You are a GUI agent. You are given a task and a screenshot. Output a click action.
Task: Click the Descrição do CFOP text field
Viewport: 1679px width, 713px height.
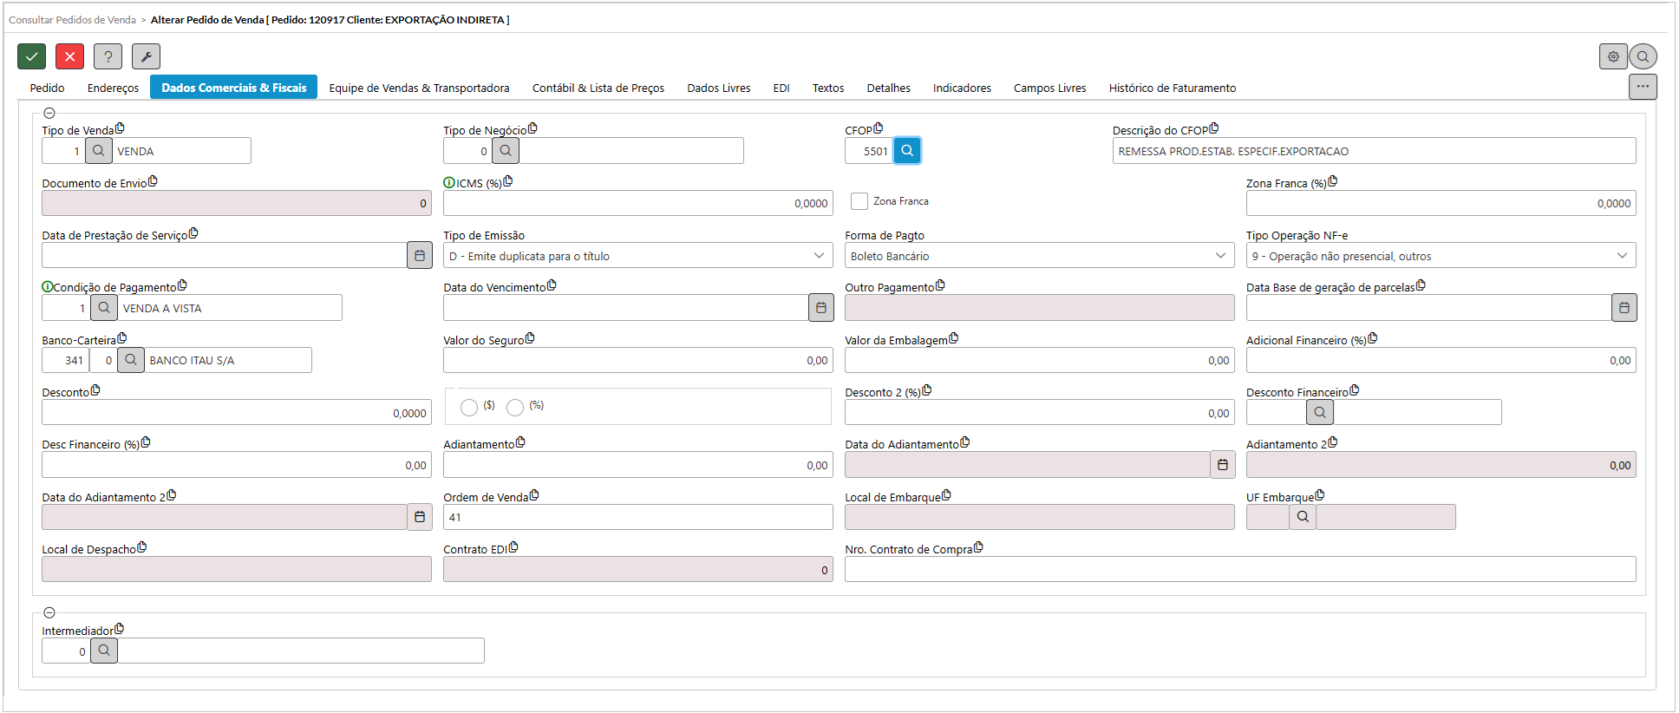coord(1375,151)
